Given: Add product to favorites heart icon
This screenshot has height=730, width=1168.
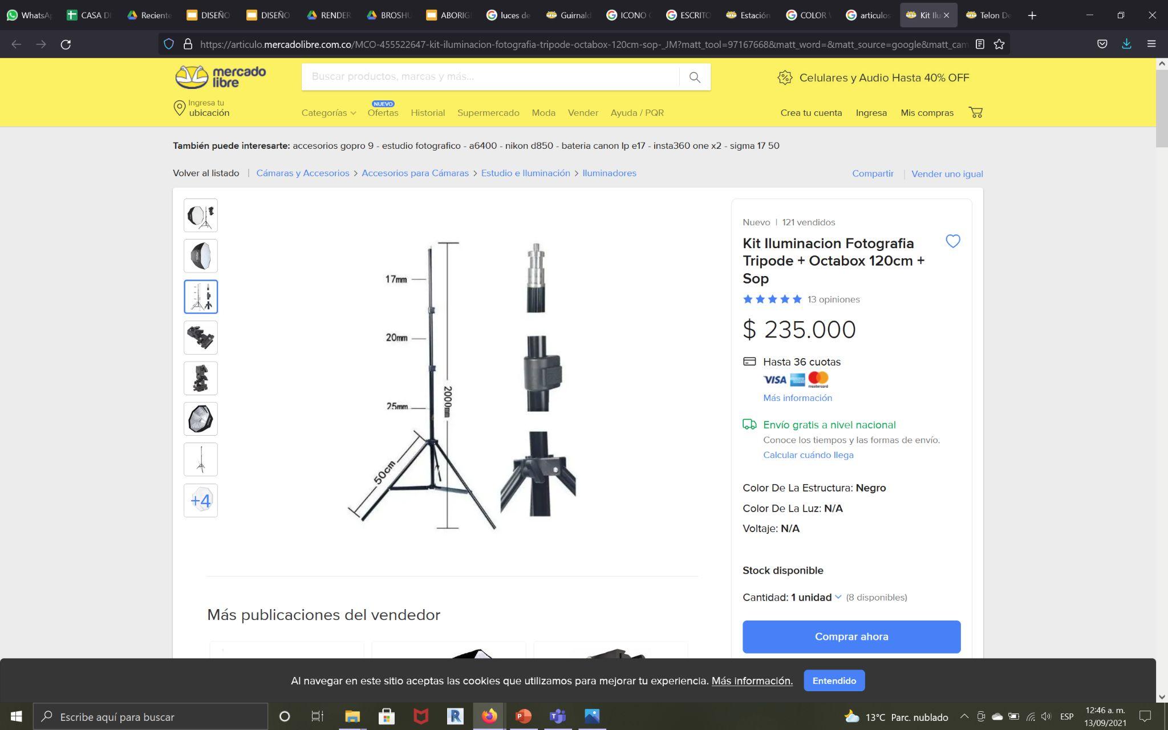Looking at the screenshot, I should pyautogui.click(x=952, y=241).
